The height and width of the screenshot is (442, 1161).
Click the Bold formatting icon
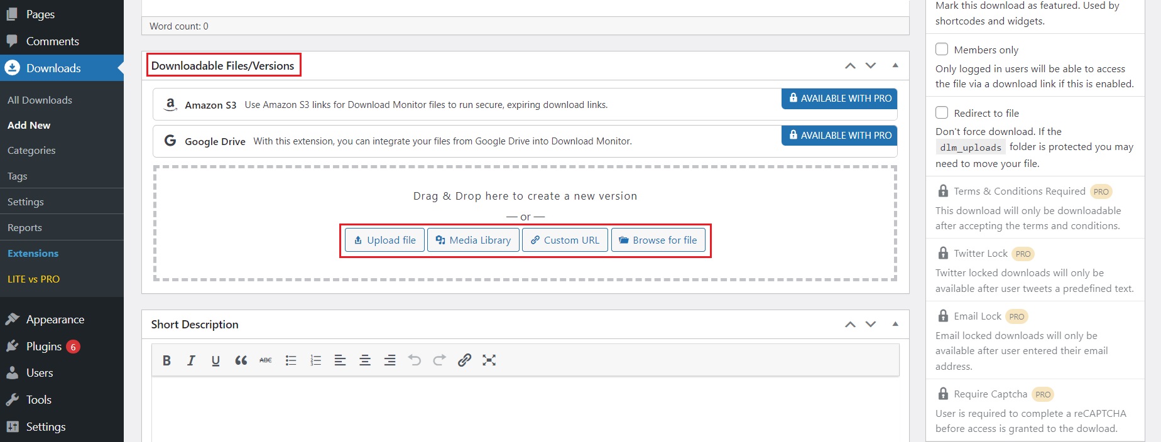pyautogui.click(x=166, y=360)
